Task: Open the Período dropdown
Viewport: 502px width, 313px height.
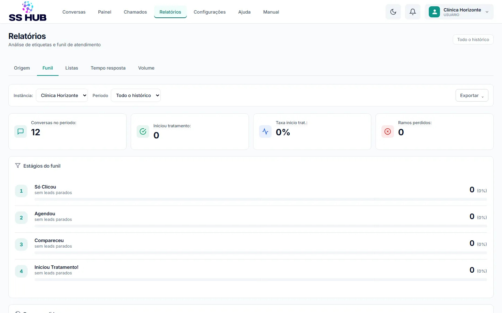Action: 136,95
